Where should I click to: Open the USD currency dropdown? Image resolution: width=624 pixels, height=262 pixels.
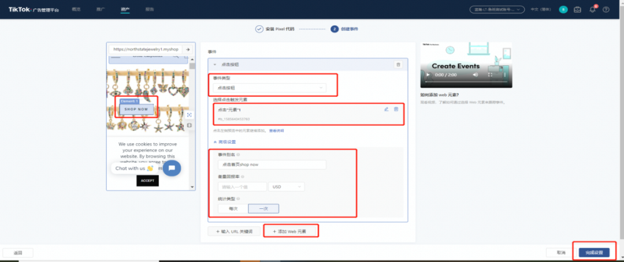point(287,187)
